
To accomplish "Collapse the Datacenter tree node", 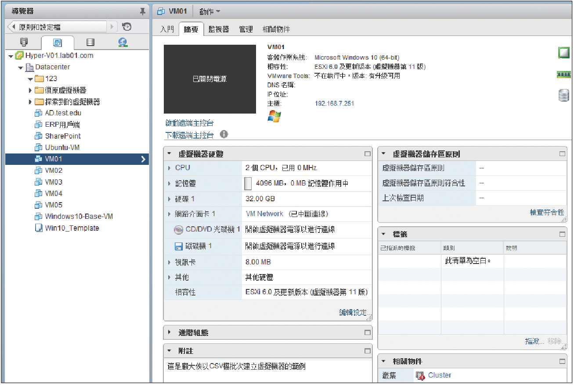I will tap(21, 68).
